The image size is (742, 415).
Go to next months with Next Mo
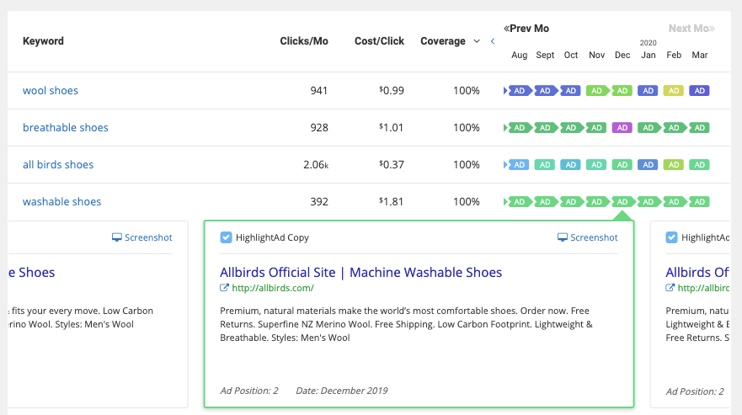point(691,29)
